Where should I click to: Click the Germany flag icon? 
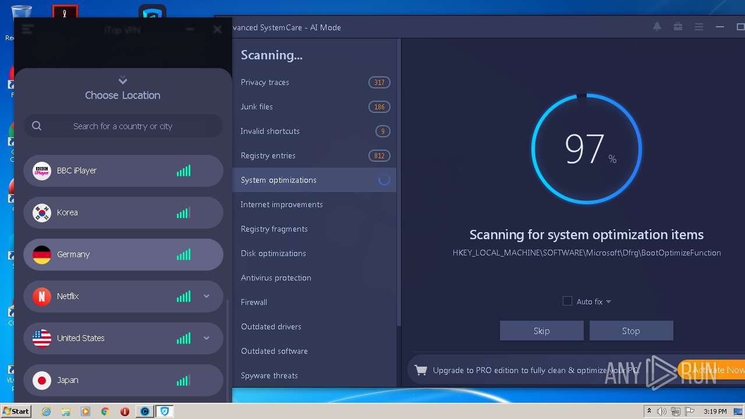42,254
